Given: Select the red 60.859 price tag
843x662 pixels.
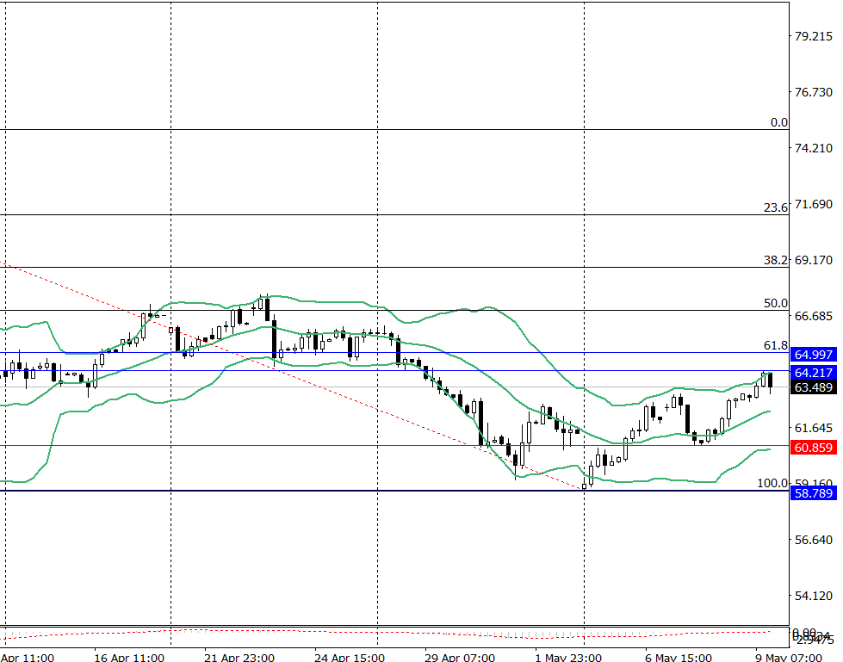Looking at the screenshot, I should pos(814,448).
